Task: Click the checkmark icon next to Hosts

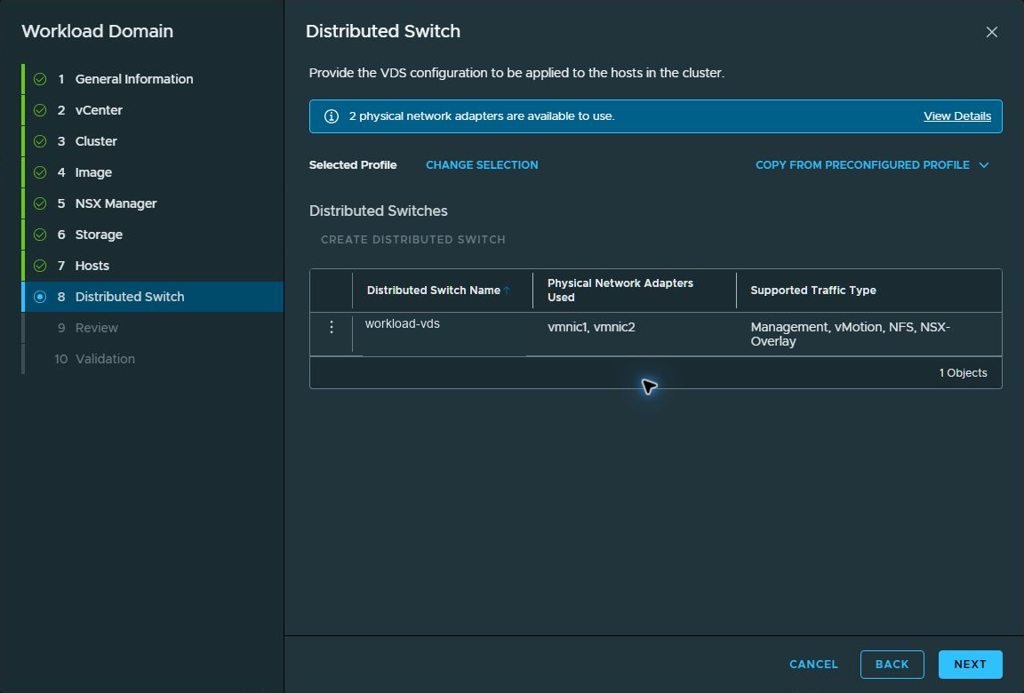Action: 40,266
